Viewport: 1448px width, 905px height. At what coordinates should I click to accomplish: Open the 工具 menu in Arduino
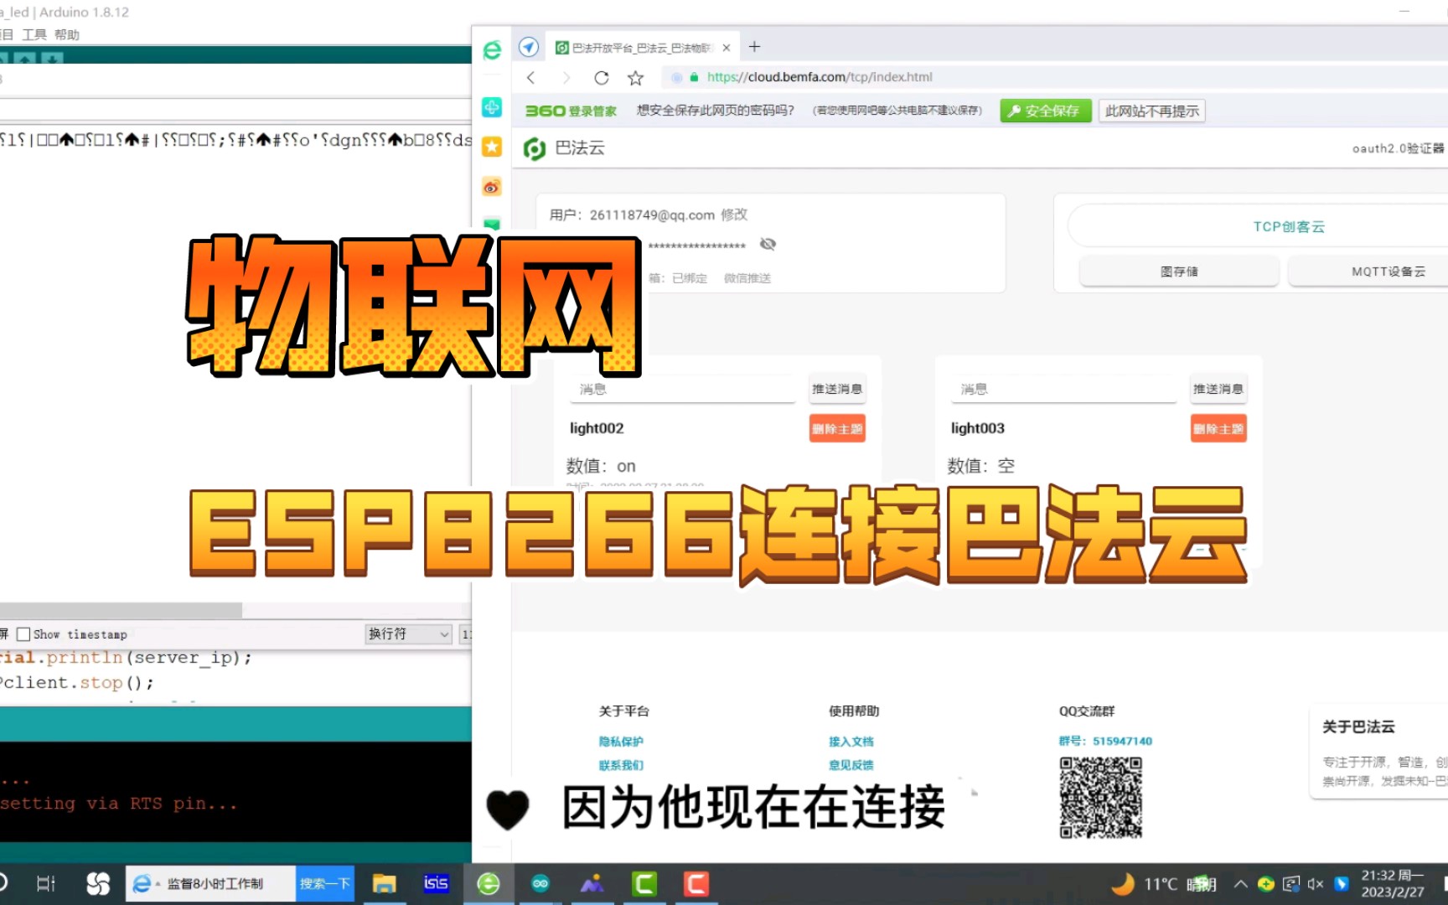pyautogui.click(x=34, y=34)
